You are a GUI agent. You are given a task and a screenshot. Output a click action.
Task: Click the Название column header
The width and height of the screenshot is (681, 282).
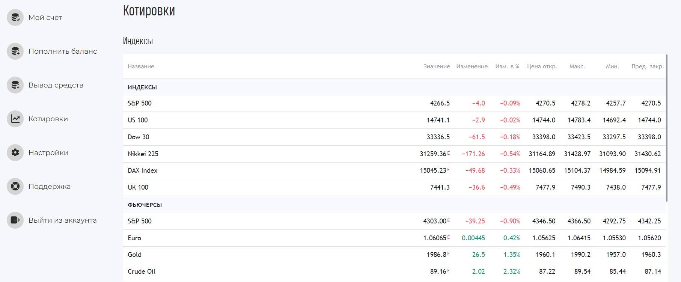pos(141,66)
